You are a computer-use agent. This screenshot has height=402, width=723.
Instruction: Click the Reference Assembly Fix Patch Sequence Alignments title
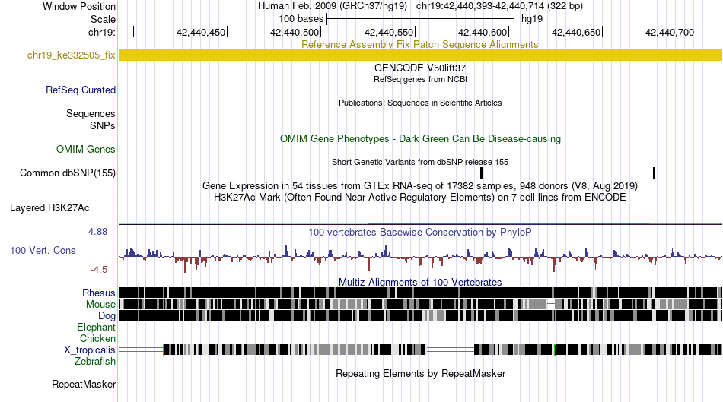coord(419,44)
